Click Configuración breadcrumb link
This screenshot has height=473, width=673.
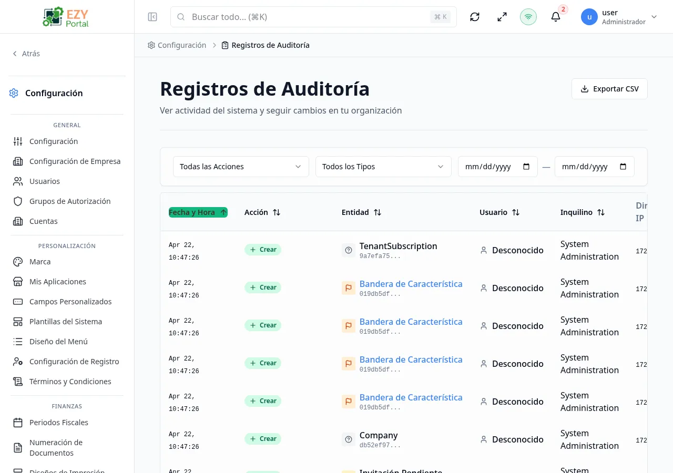point(177,45)
